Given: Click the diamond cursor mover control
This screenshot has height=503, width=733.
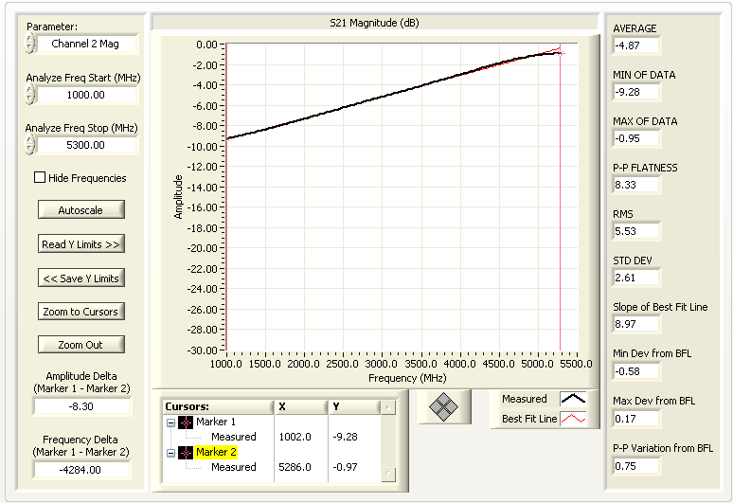Looking at the screenshot, I should pyautogui.click(x=443, y=406).
